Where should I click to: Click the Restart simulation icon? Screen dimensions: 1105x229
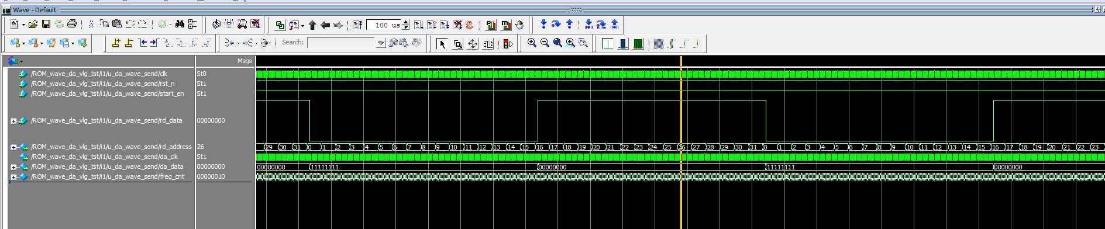click(x=357, y=25)
